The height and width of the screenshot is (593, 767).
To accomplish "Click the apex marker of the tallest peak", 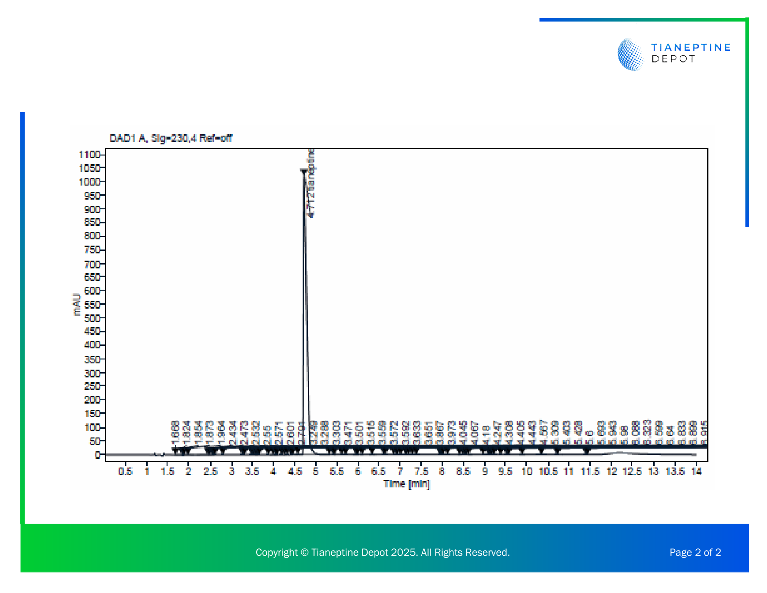I will click(304, 171).
